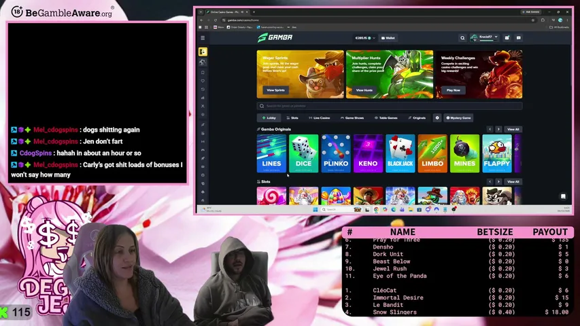Screen dimensions: 580x326
Task: Click Play Now on Weekly Challenges
Action: (x=453, y=90)
